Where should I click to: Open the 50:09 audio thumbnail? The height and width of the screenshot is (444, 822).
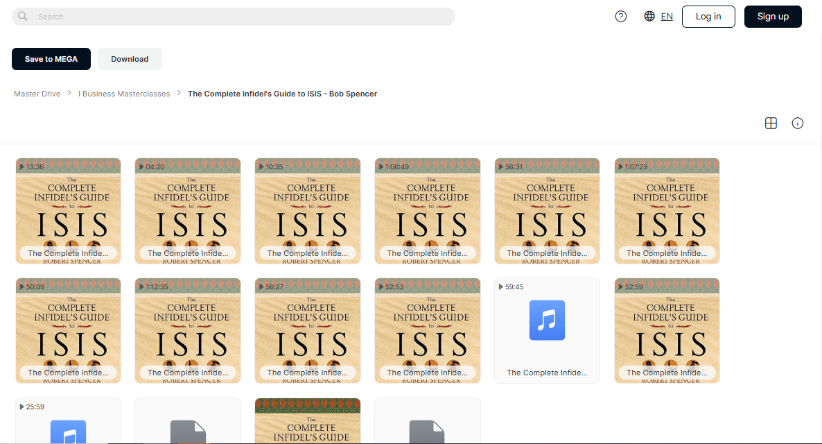[x=68, y=331]
